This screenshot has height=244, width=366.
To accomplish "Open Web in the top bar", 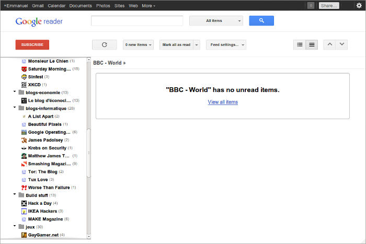I will click(x=133, y=6).
